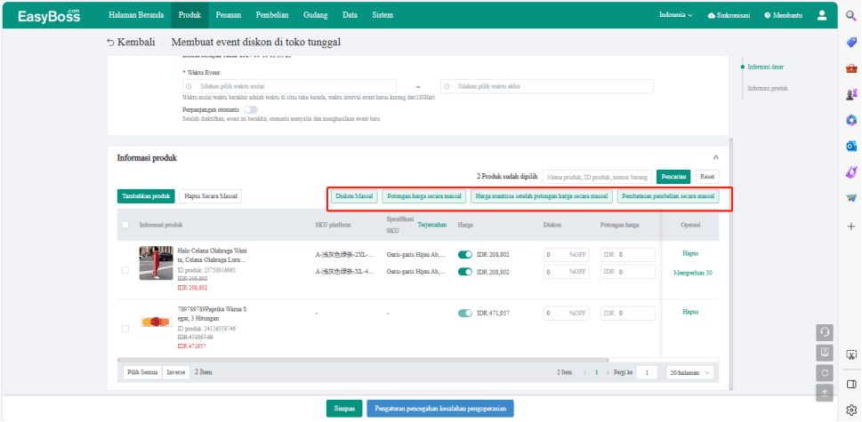
Task: Open the Indonesia region dropdown
Action: pyautogui.click(x=676, y=15)
